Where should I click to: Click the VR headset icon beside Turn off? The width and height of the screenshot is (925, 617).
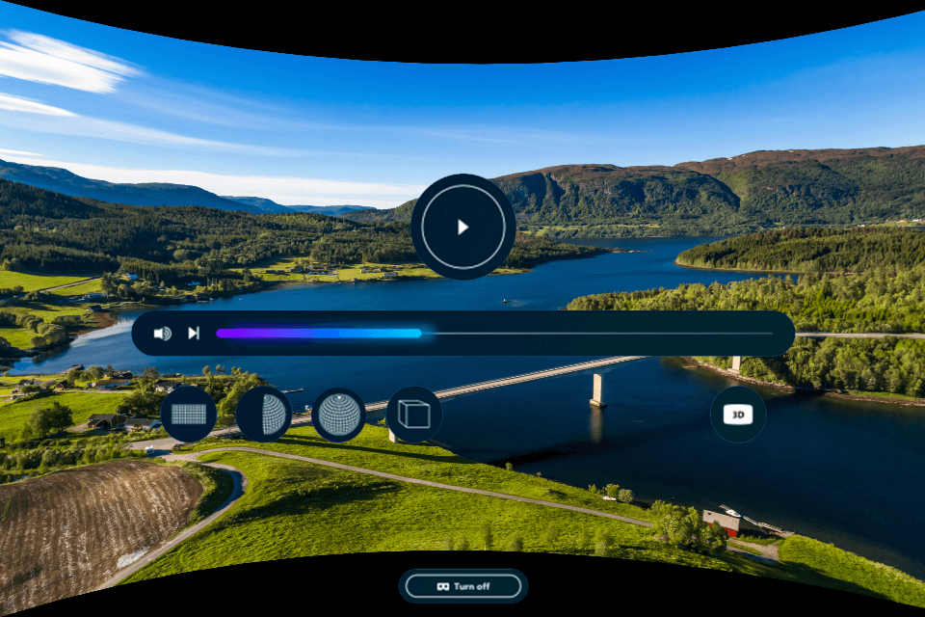coord(443,586)
